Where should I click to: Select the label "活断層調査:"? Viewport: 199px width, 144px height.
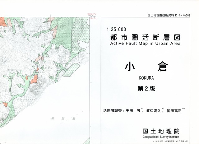tap(113, 111)
